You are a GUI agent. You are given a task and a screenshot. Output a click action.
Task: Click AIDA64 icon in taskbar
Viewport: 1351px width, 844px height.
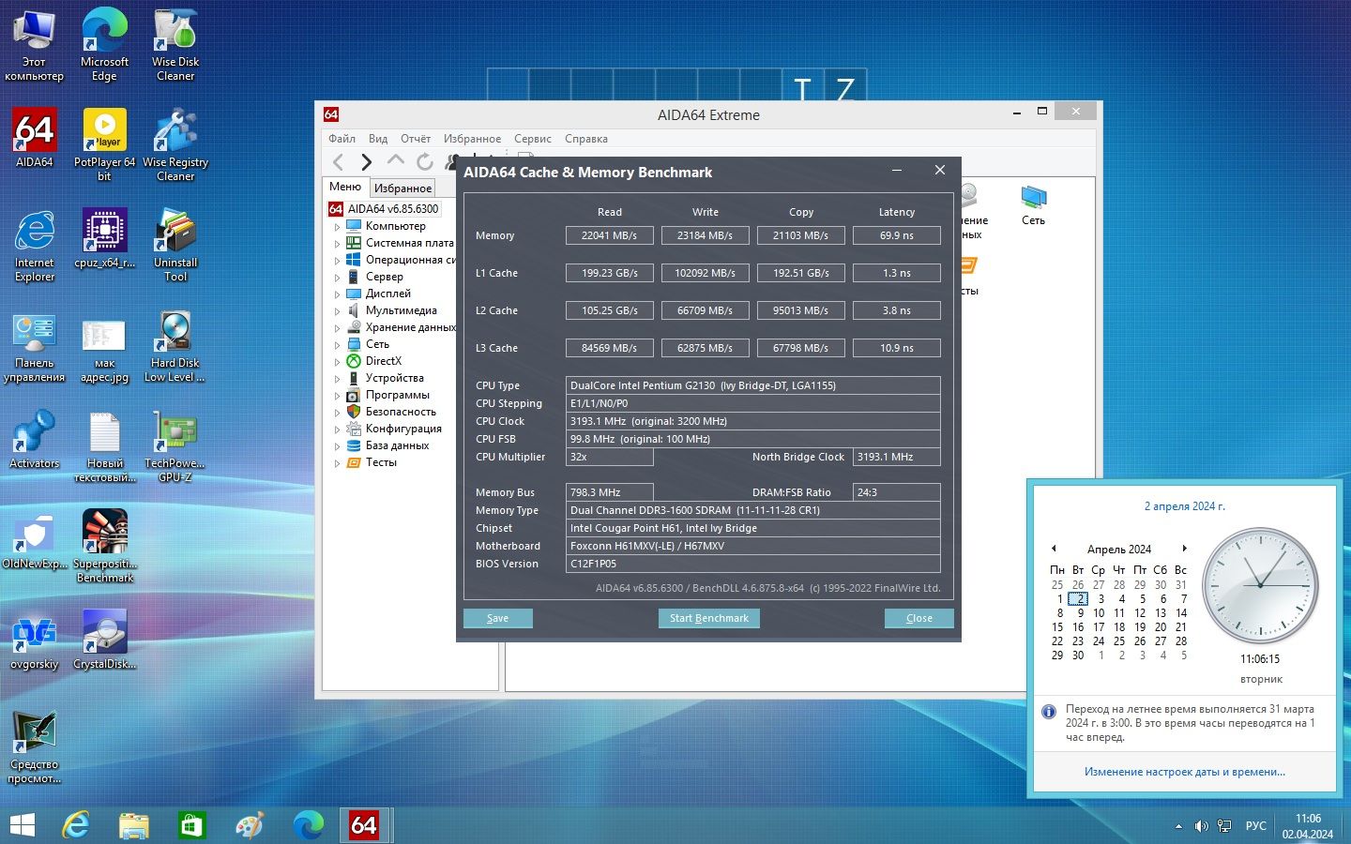click(x=363, y=825)
